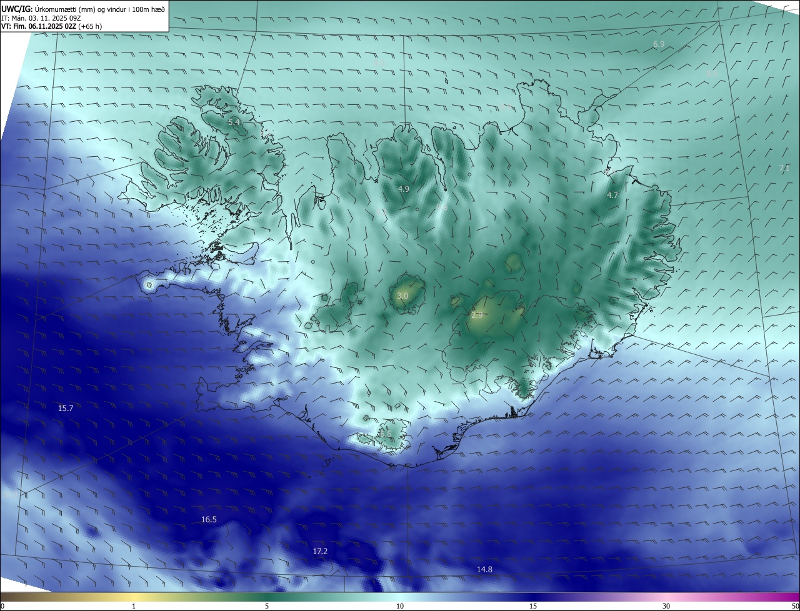Click the 4.7 value in east Iceland
This screenshot has height=611, width=800.
(612, 196)
